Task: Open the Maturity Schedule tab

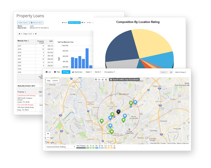Action: [74, 23]
